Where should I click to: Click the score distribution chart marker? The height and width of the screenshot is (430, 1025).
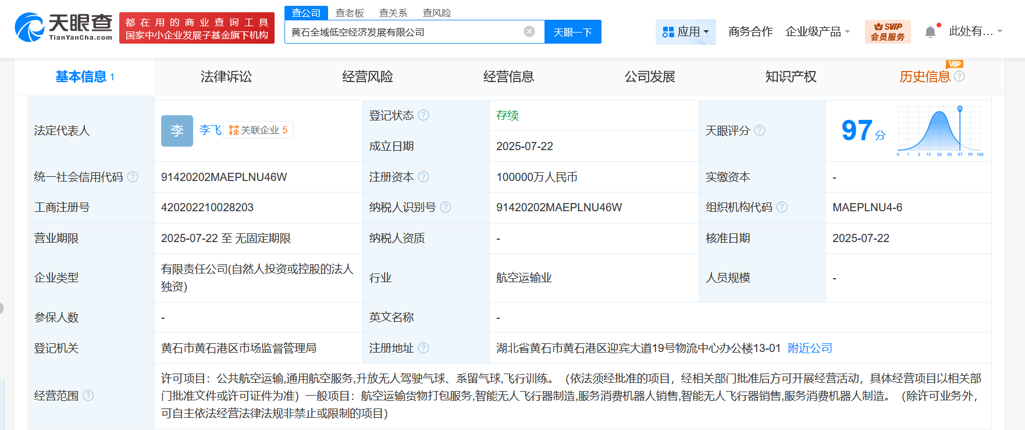coord(960,109)
